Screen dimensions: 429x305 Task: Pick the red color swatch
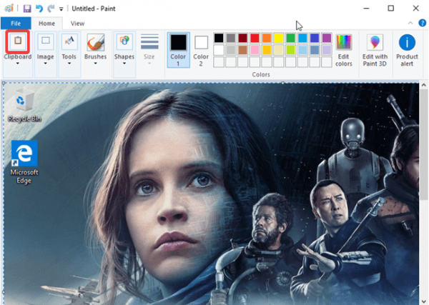pos(255,38)
